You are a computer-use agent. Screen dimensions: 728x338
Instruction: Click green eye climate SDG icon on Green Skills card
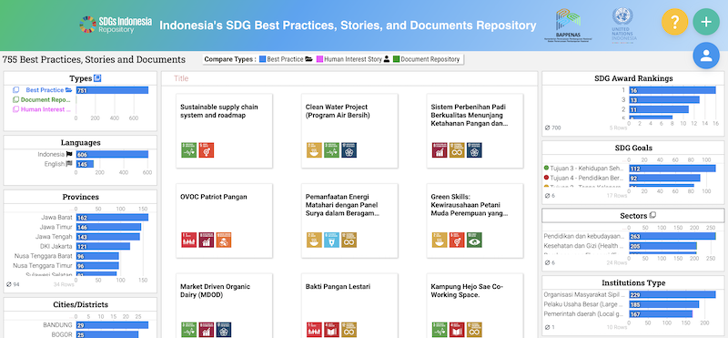[474, 240]
